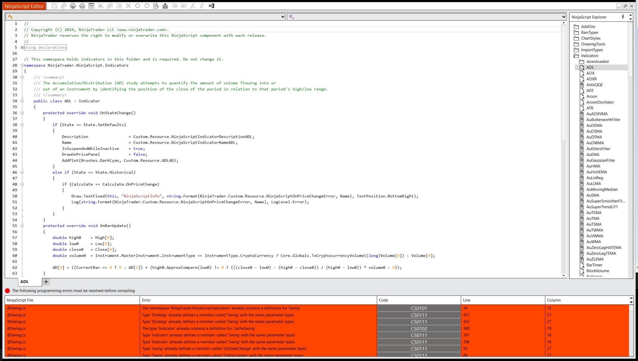Image resolution: width=638 pixels, height=361 pixels.
Task: Open the left class selector dropdown
Action: (x=283, y=17)
